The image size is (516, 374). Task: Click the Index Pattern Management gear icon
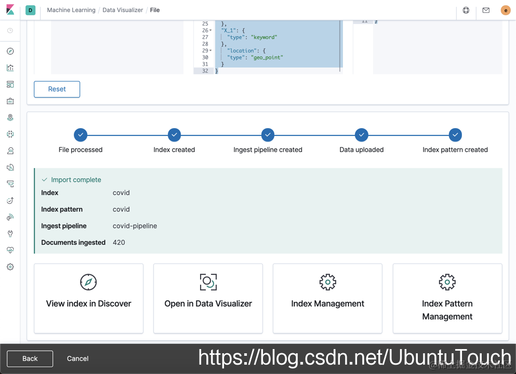(x=447, y=282)
